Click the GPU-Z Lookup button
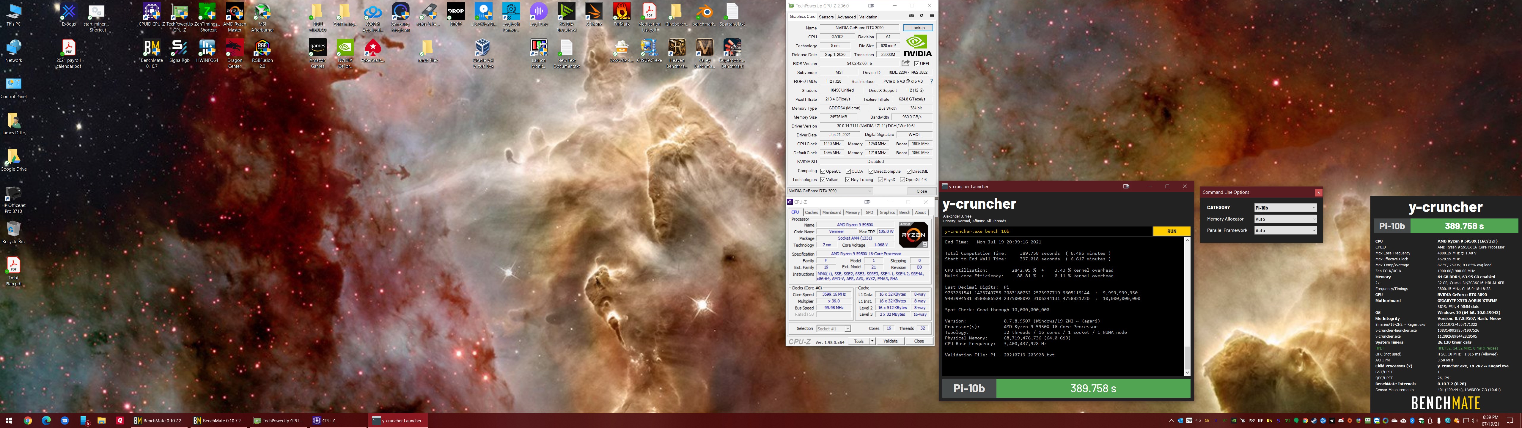 coord(918,28)
